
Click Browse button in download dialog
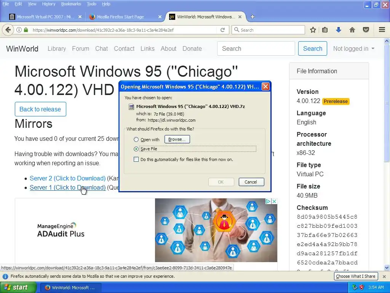tap(177, 139)
